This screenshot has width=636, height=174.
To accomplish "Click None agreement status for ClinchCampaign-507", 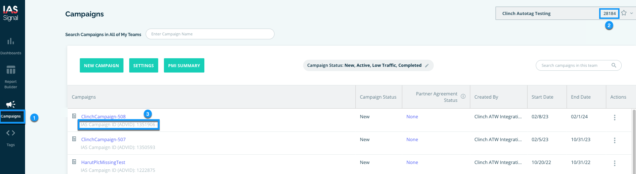I will (412, 139).
